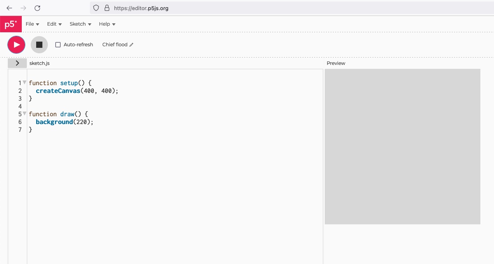This screenshot has width=494, height=264.
Task: View site security via padlock icon
Action: 107,8
